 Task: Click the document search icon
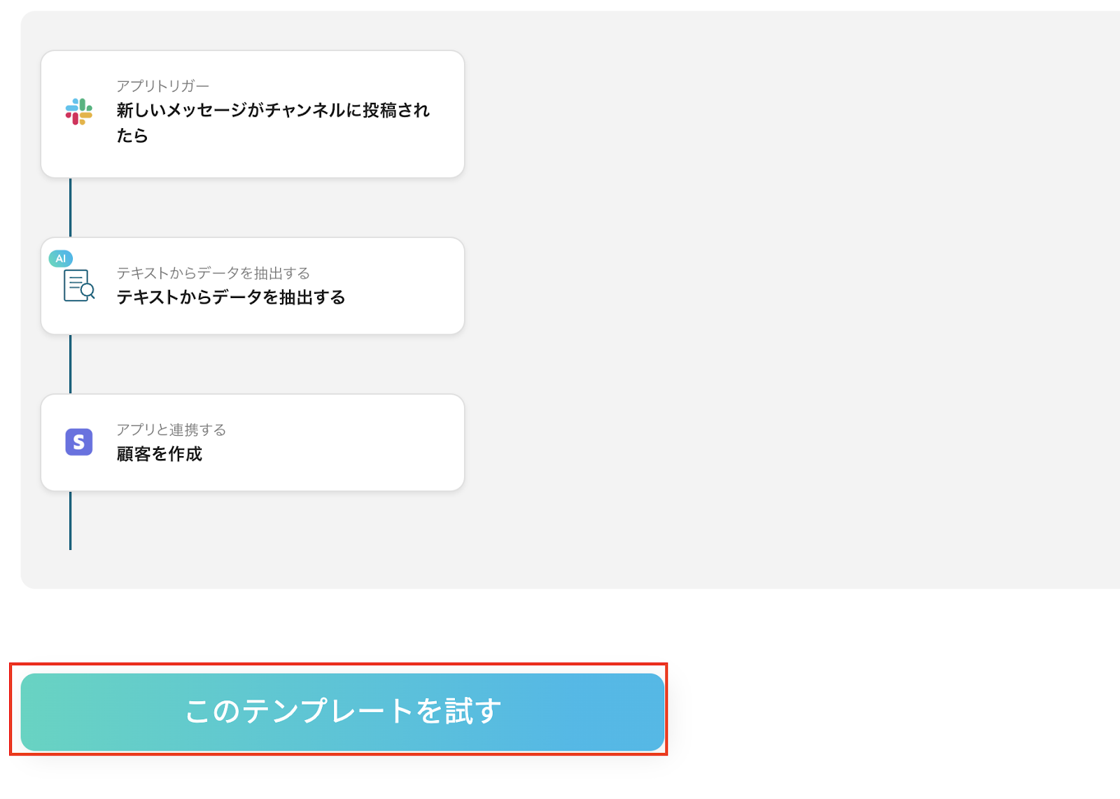(x=78, y=285)
